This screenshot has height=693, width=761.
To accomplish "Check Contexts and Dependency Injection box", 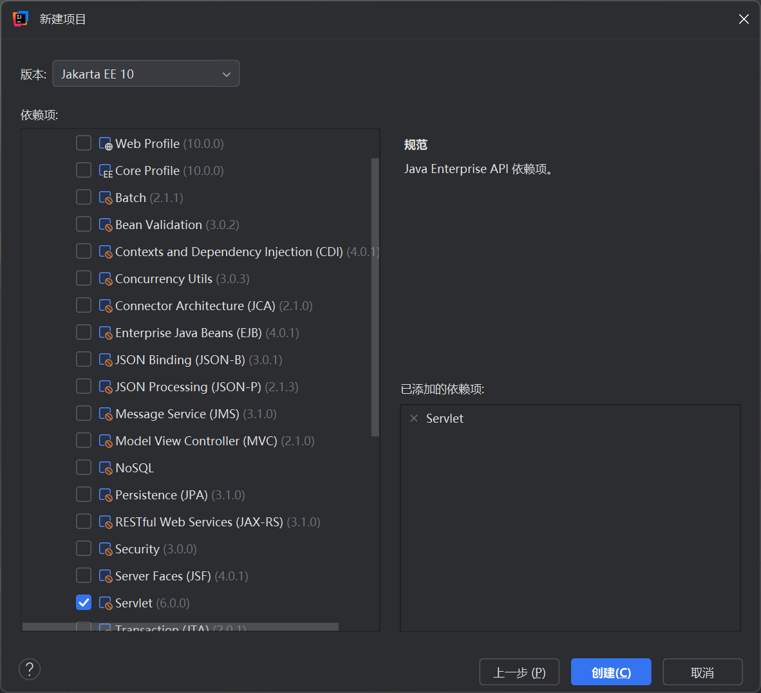I will (x=84, y=251).
